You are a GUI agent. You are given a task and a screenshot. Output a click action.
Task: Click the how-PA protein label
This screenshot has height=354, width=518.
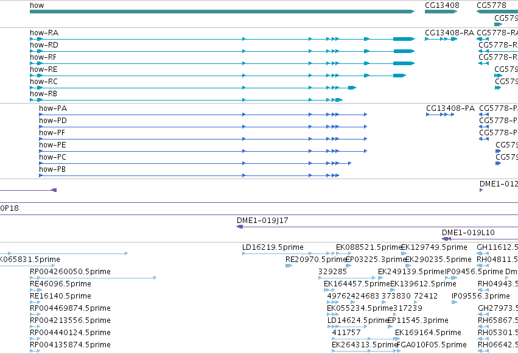[x=53, y=108]
